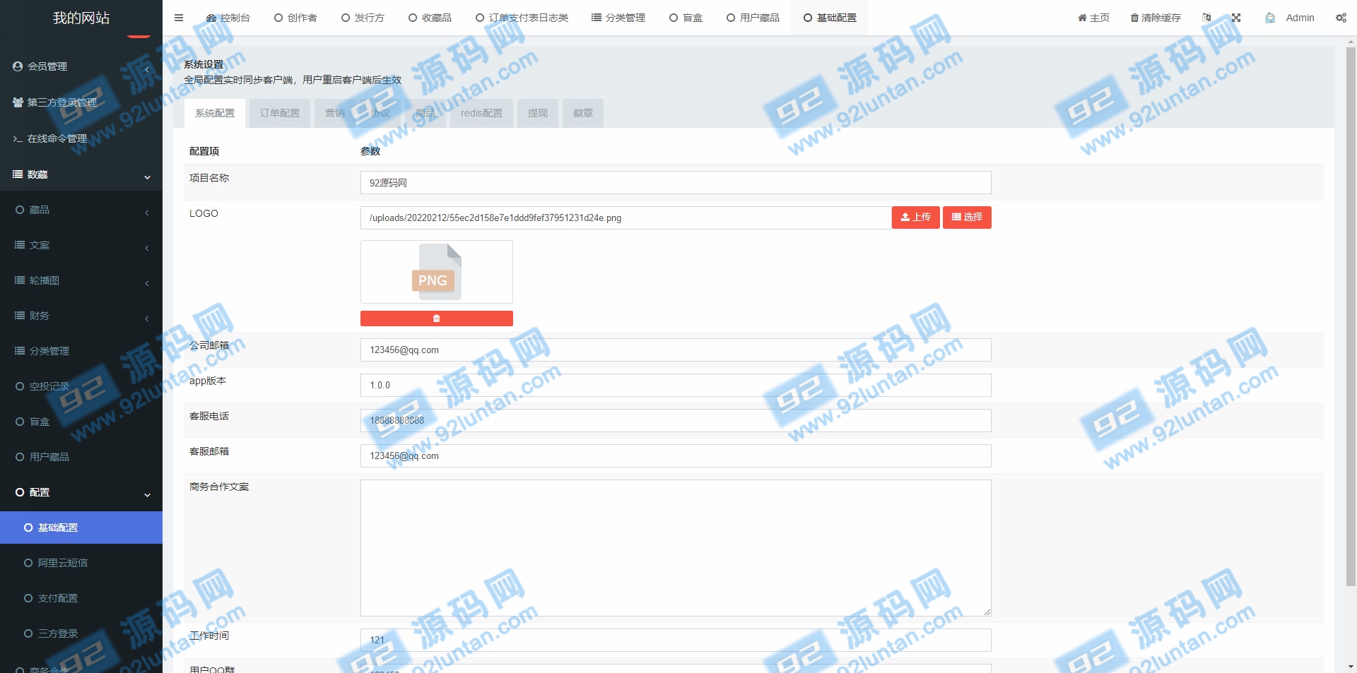Viewport: 1357px width, 673px height.
Task: Expand the 财务 submenu arrow
Action: 146,318
